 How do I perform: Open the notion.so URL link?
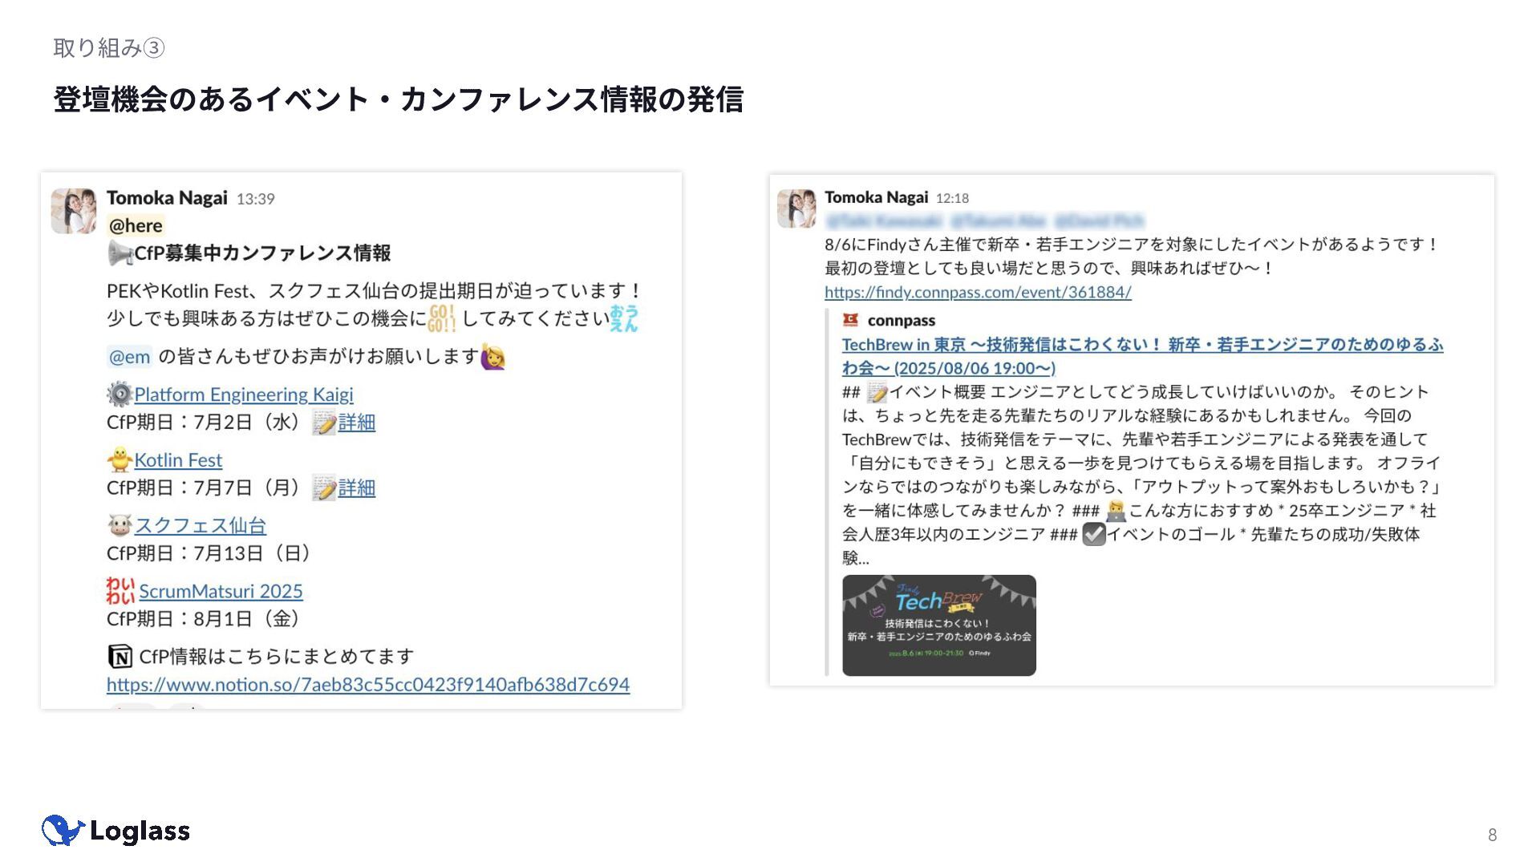(x=368, y=685)
